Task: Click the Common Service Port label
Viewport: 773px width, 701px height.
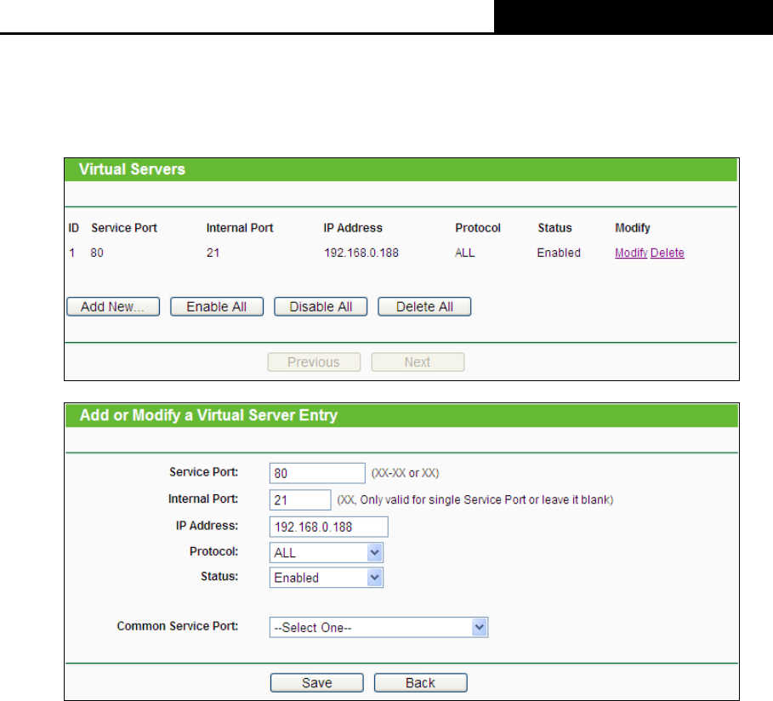Action: pyautogui.click(x=178, y=626)
